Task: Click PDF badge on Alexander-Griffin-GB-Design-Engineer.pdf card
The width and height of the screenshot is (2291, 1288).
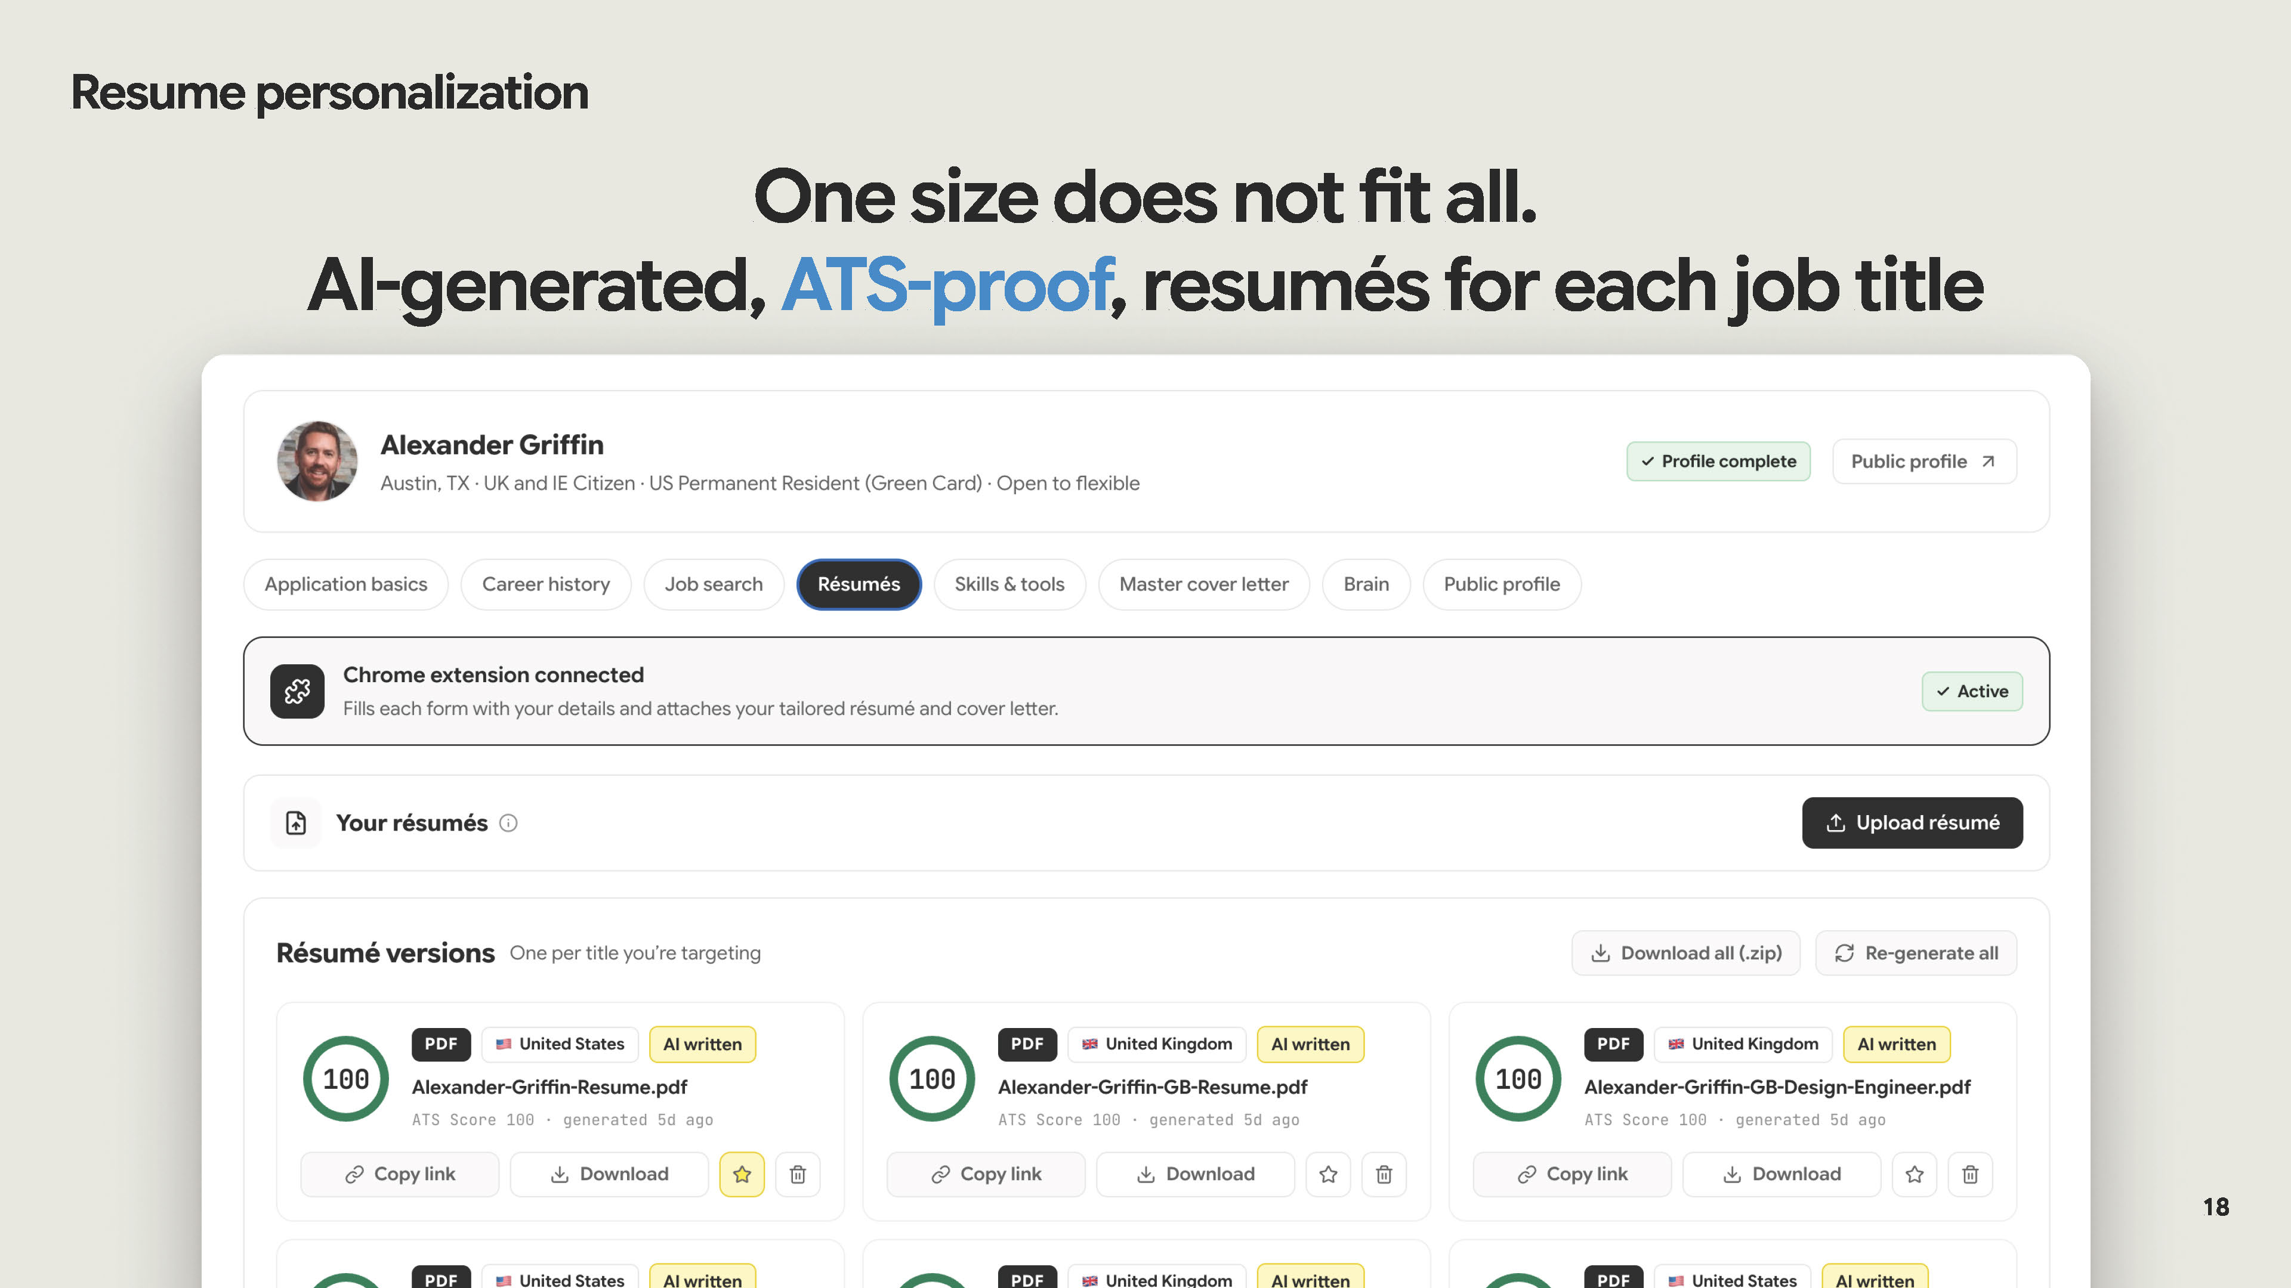Action: pos(1613,1045)
